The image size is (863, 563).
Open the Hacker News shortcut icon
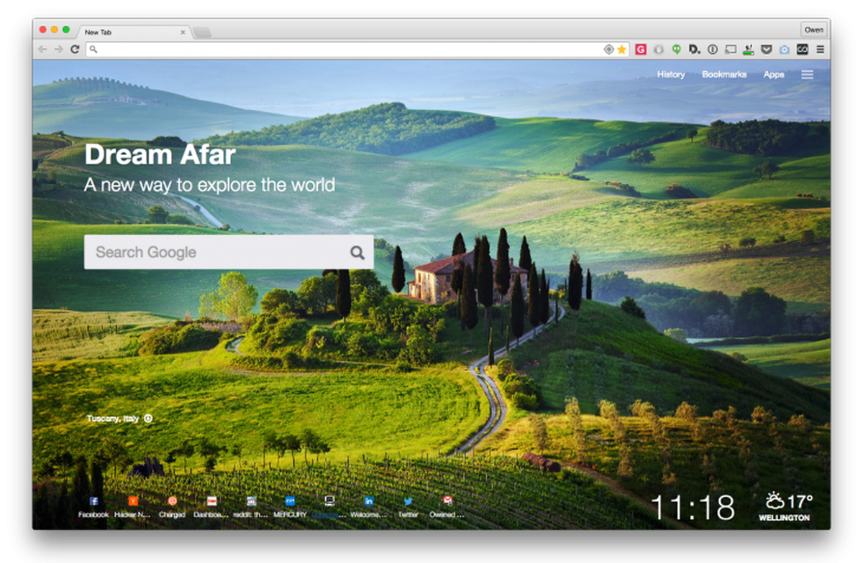pos(133,501)
